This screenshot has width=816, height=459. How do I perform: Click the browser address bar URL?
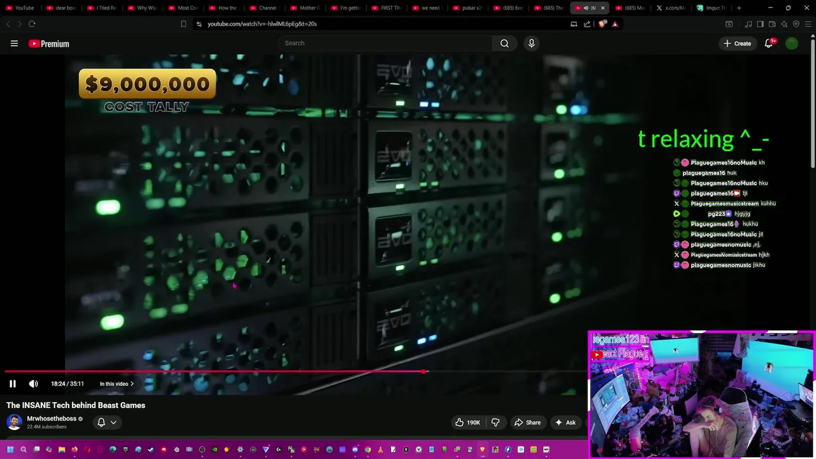pos(262,24)
